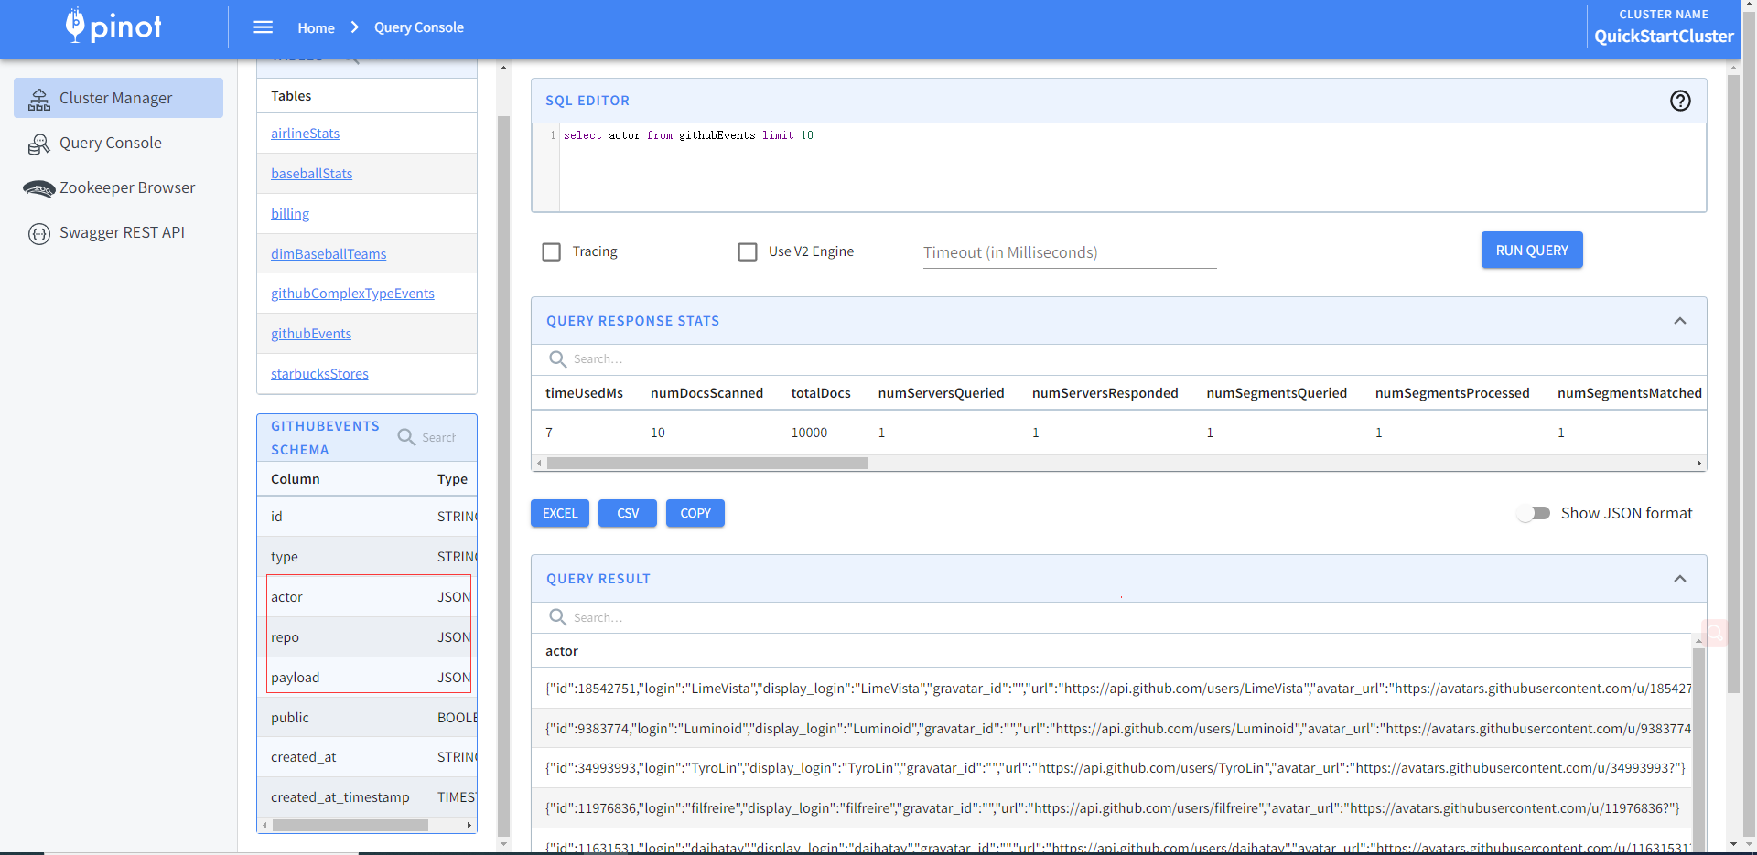Viewport: 1757px width, 855px height.
Task: Open baseballStats table link
Action: (x=311, y=174)
